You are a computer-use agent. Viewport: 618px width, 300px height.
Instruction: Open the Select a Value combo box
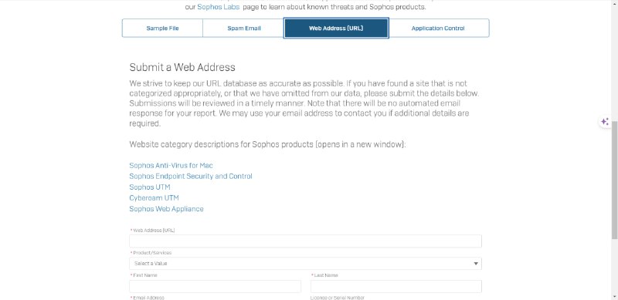pyautogui.click(x=305, y=264)
